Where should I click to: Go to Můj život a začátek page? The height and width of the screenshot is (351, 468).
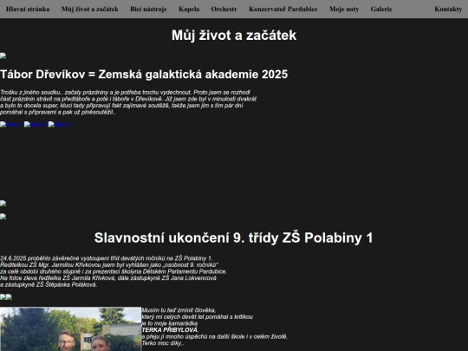click(90, 9)
